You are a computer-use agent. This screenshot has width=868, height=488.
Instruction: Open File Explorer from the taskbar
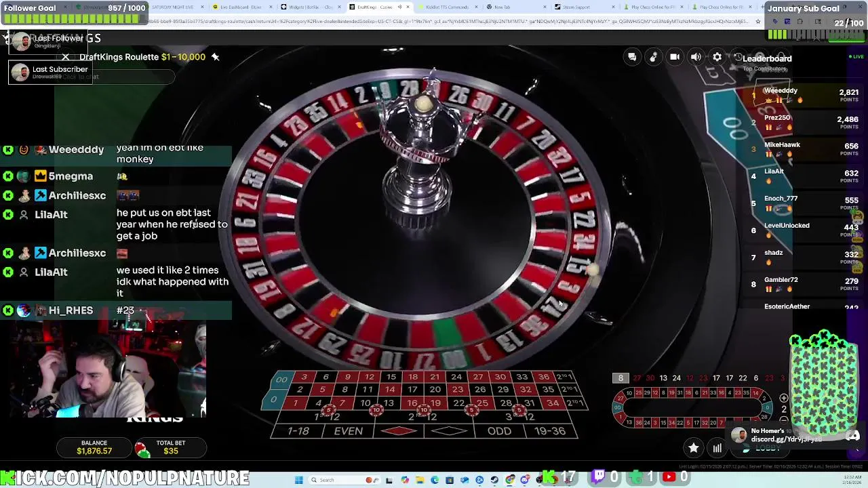[x=420, y=480]
